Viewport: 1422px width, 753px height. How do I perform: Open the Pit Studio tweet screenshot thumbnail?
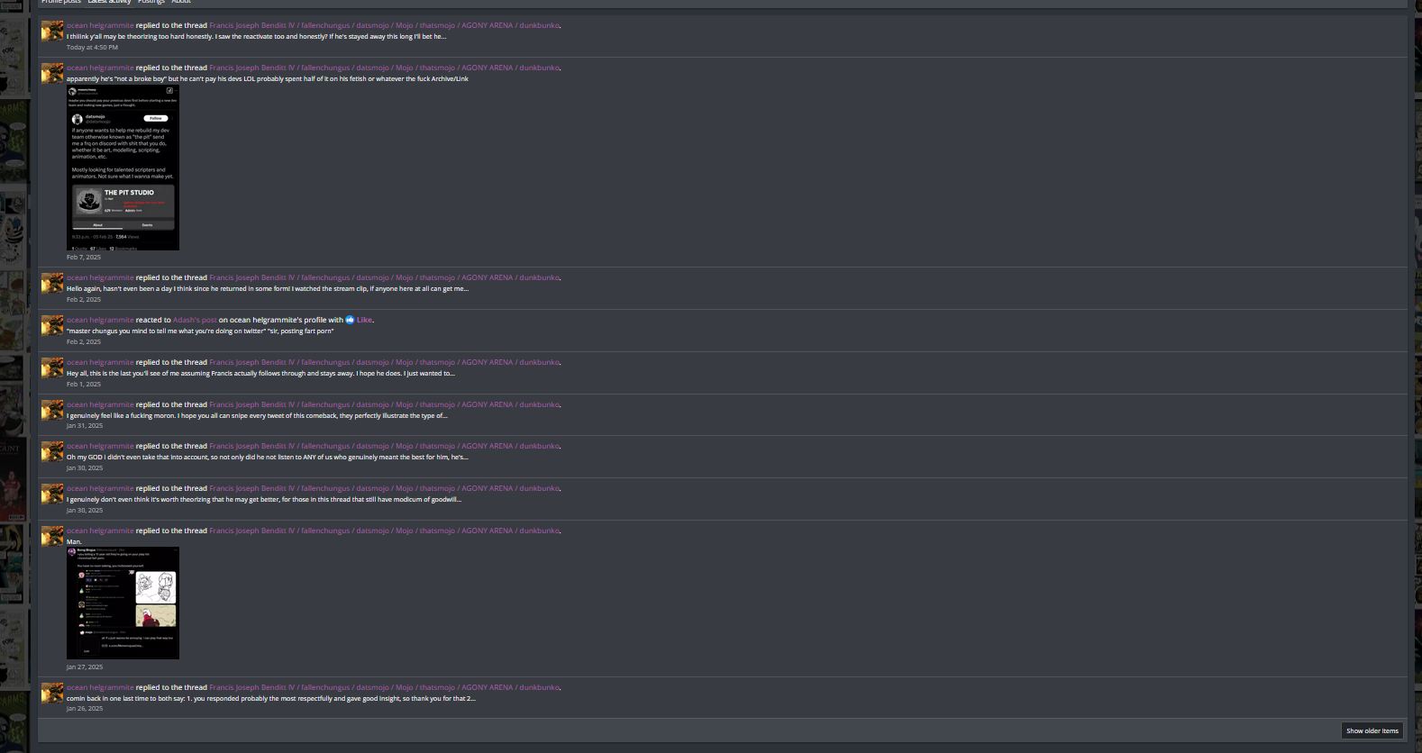(x=123, y=168)
